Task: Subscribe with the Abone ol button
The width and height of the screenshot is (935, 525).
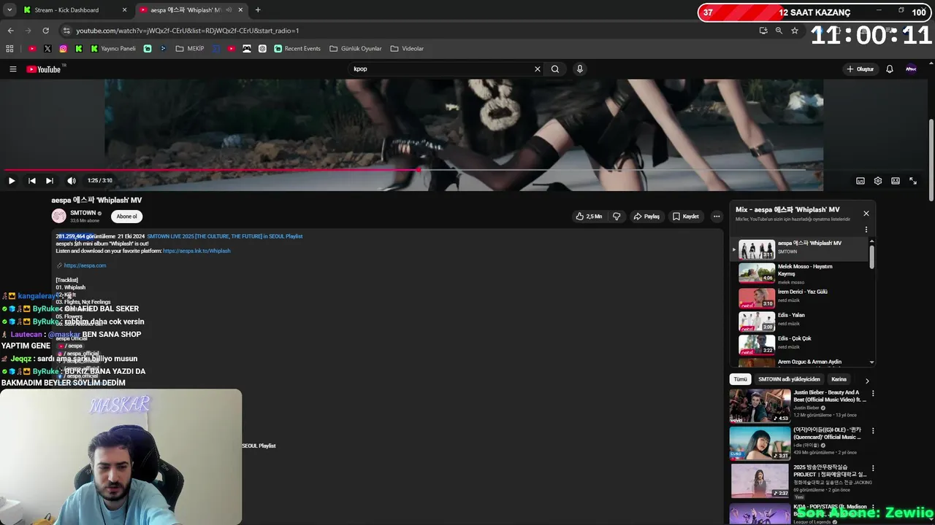Action: pos(126,217)
